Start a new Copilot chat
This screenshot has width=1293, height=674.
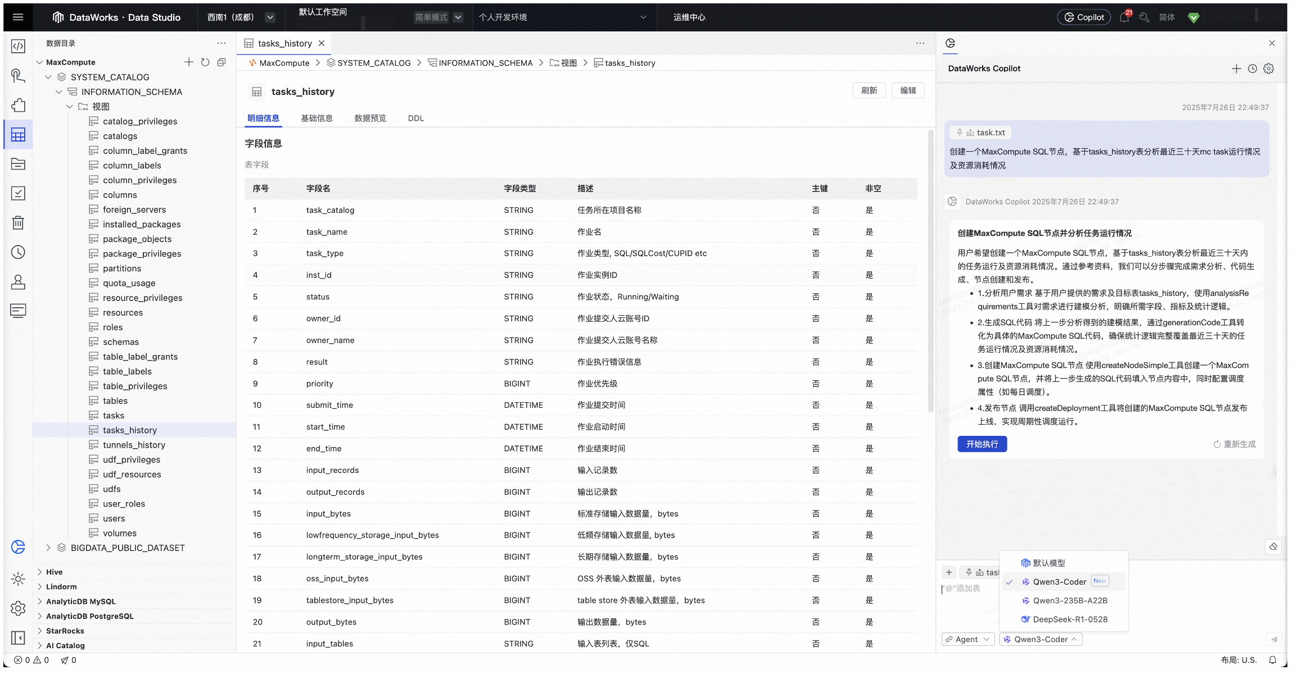pos(1236,69)
